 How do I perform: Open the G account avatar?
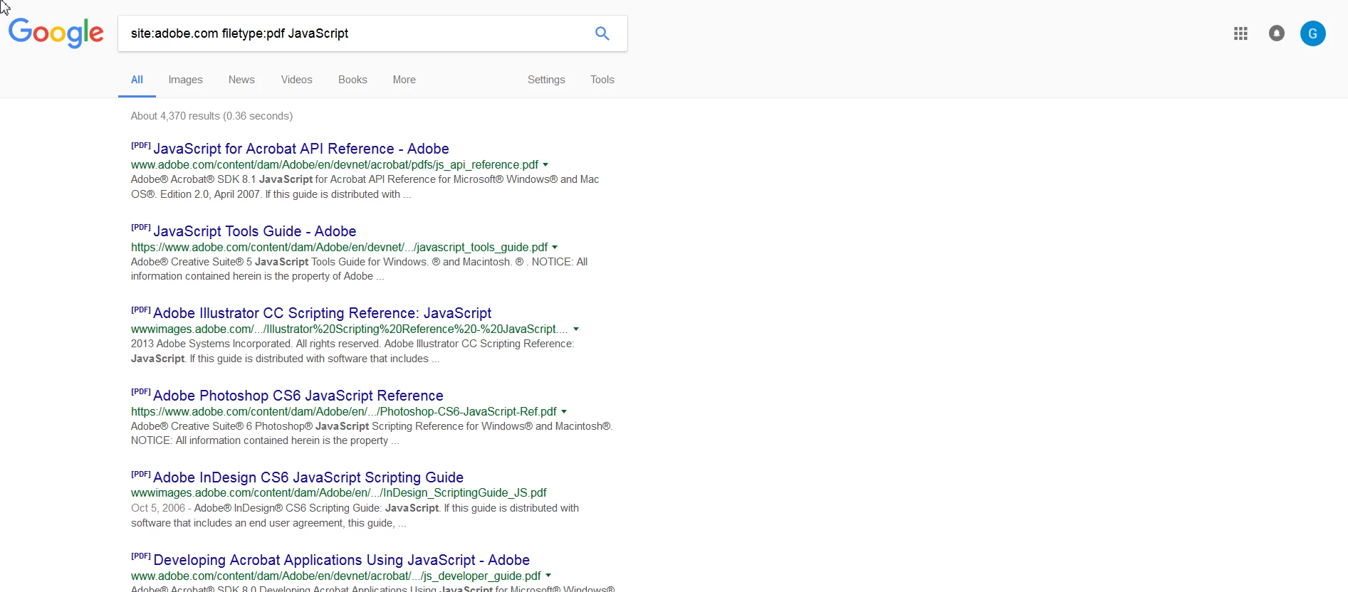(x=1313, y=33)
